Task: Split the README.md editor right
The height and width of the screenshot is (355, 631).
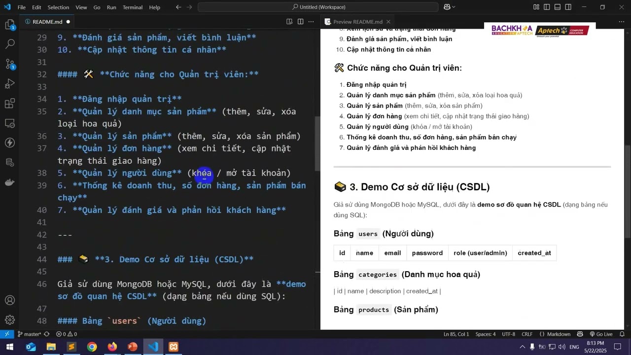Action: 300,22
